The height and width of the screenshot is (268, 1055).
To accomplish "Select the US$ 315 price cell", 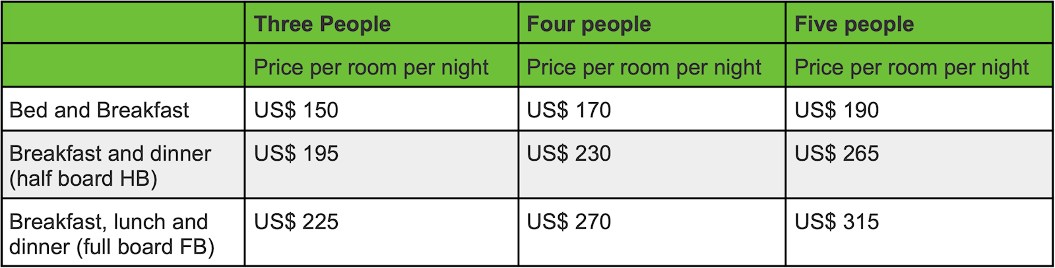I will [x=837, y=222].
